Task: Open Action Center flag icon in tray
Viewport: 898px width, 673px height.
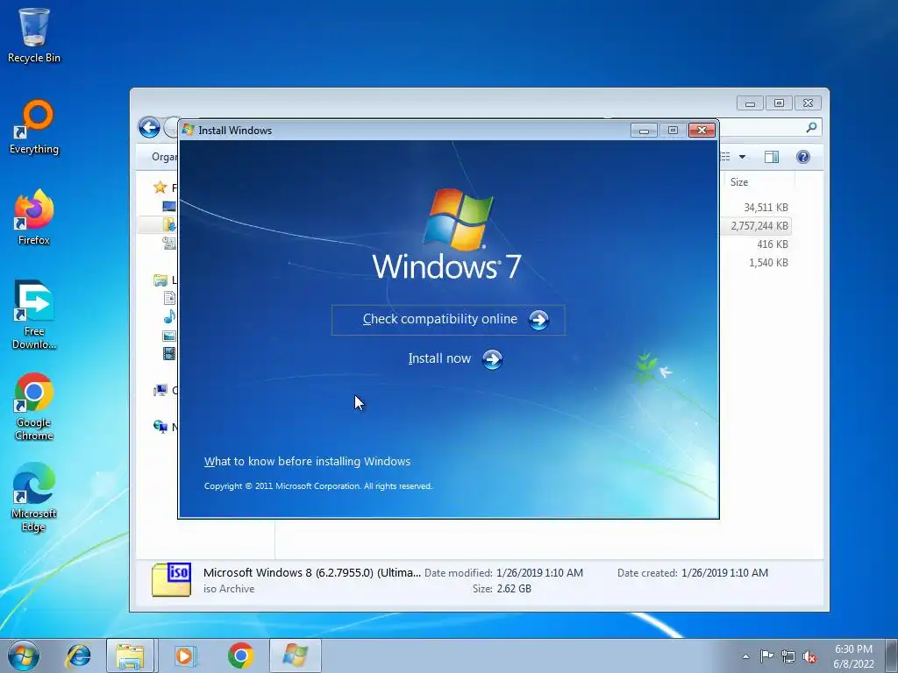Action: tap(766, 656)
